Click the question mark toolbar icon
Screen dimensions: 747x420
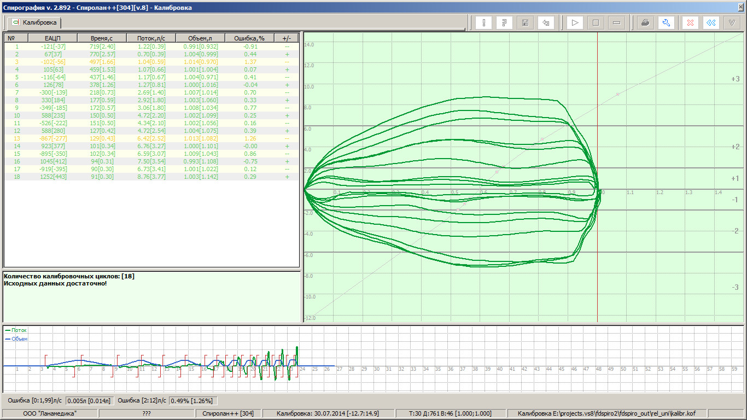[x=504, y=23]
